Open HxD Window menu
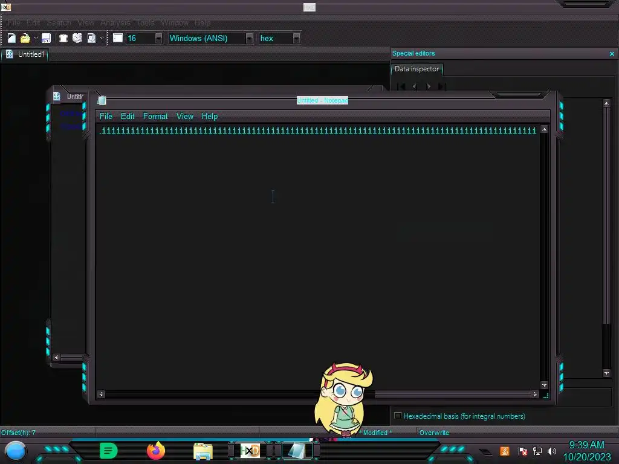 (175, 23)
